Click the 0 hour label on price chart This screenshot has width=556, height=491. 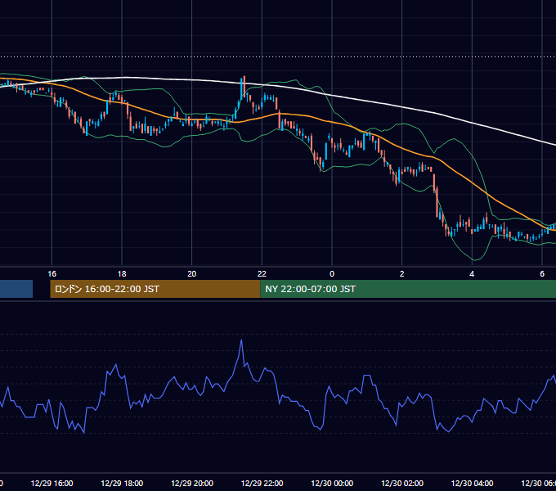click(x=332, y=274)
